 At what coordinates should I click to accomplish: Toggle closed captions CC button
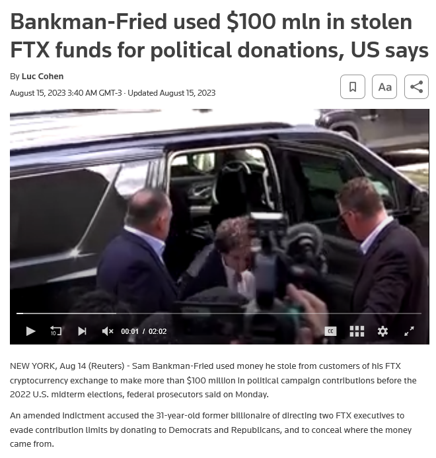coord(330,331)
